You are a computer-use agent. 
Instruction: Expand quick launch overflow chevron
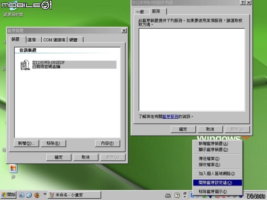click(45, 194)
